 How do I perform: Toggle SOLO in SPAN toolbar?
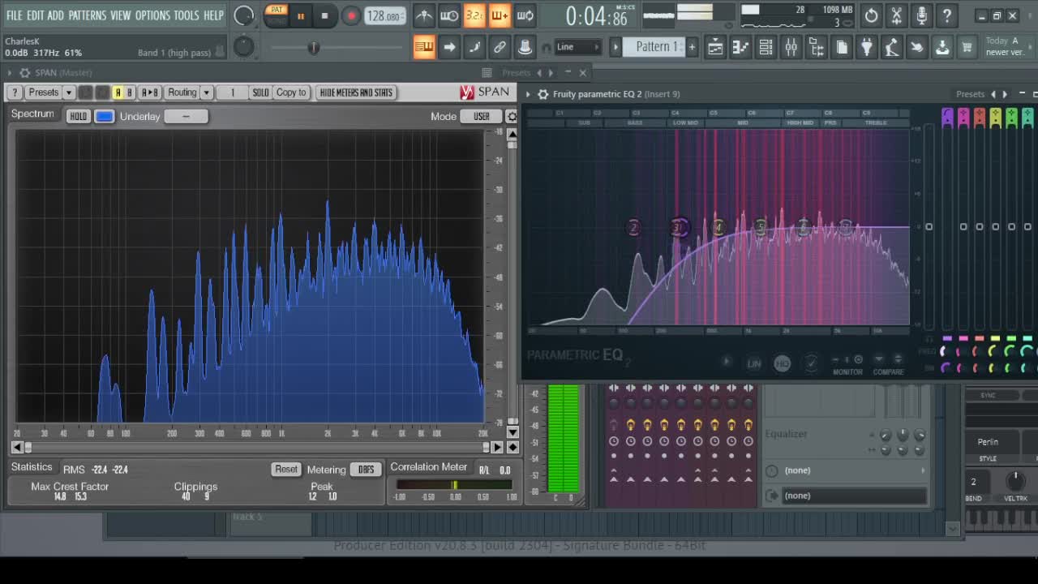coord(260,92)
